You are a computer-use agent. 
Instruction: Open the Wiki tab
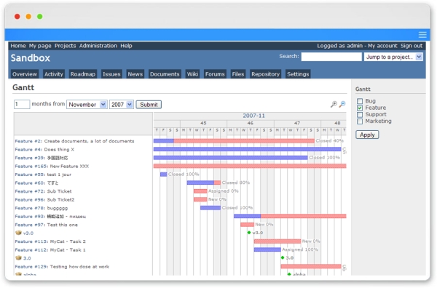192,74
